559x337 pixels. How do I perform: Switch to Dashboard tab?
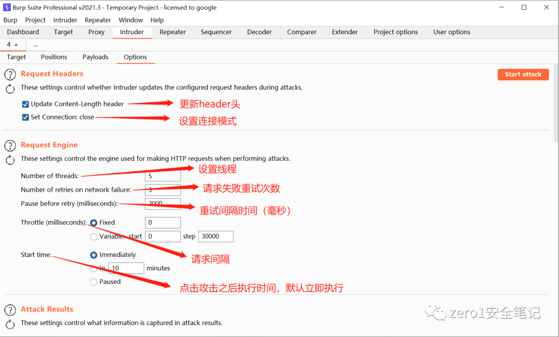(23, 32)
